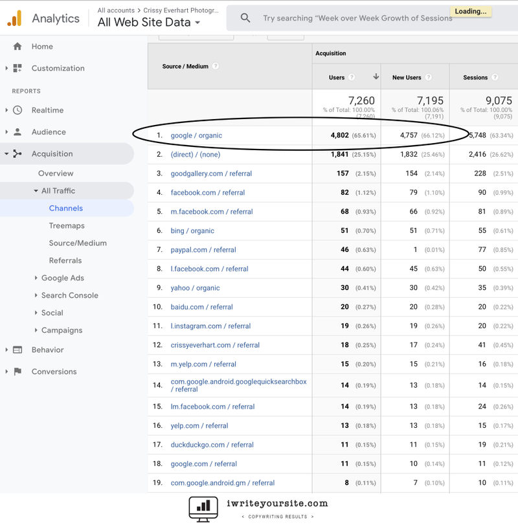The image size is (518, 525).
Task: Click the Realtime clock icon
Action: click(17, 110)
